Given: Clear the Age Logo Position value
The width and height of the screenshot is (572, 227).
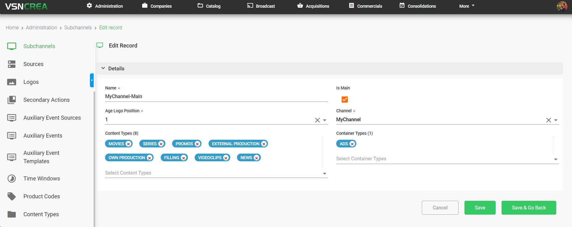Looking at the screenshot, I should (317, 120).
